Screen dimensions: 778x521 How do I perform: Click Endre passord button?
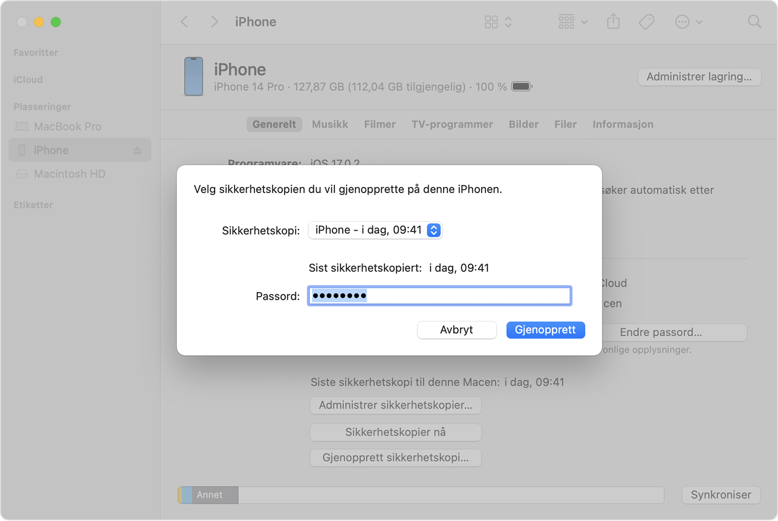(674, 332)
